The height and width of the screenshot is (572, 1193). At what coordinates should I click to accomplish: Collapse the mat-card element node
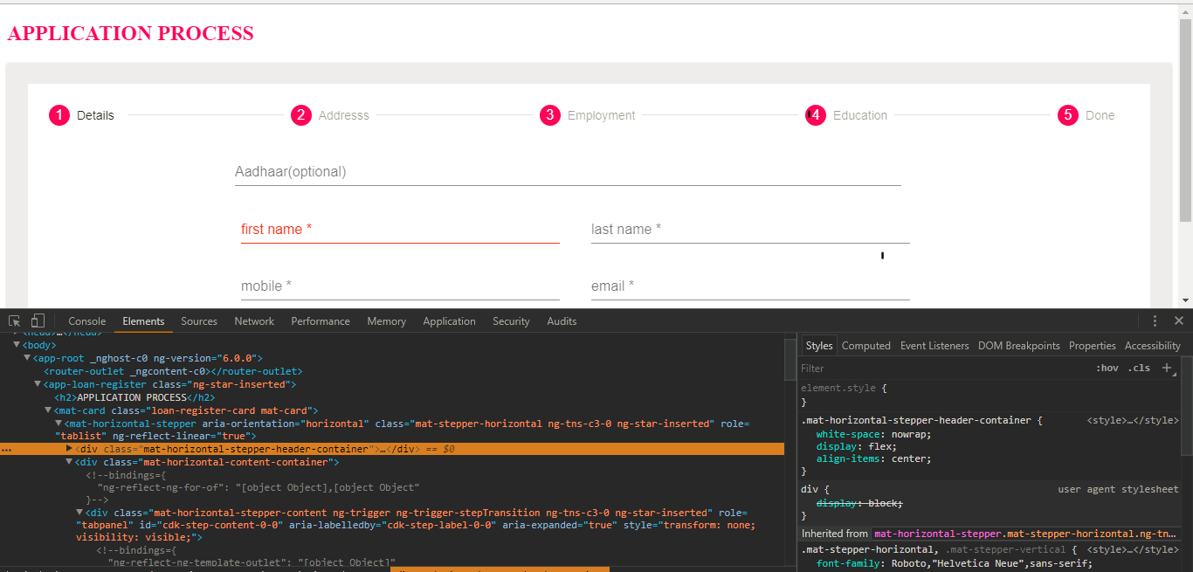48,410
